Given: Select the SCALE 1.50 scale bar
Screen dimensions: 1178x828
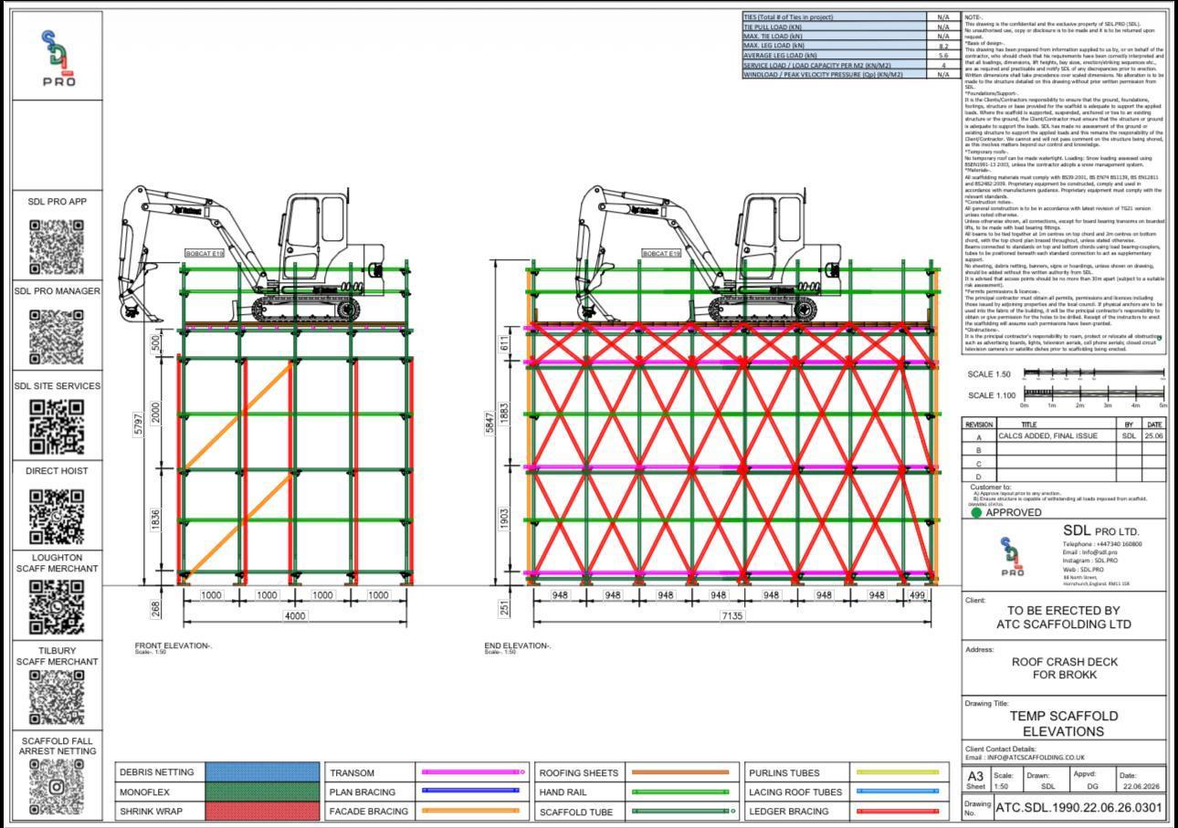Looking at the screenshot, I should [x=1094, y=373].
